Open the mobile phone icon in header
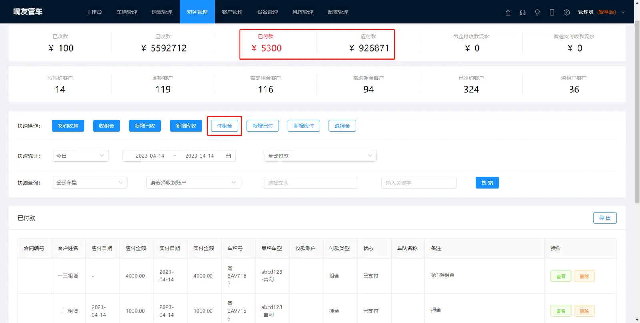 [x=552, y=12]
